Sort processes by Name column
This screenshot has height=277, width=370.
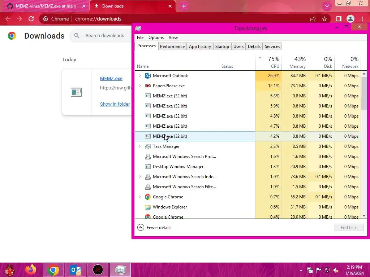coord(177,62)
